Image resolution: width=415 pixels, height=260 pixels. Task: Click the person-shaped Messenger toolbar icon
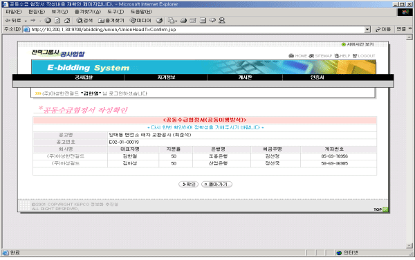tap(222, 20)
